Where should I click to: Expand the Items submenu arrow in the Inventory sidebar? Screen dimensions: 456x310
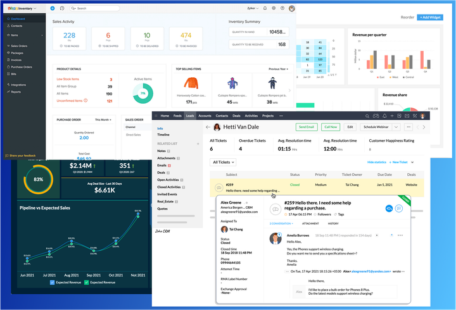42,35
